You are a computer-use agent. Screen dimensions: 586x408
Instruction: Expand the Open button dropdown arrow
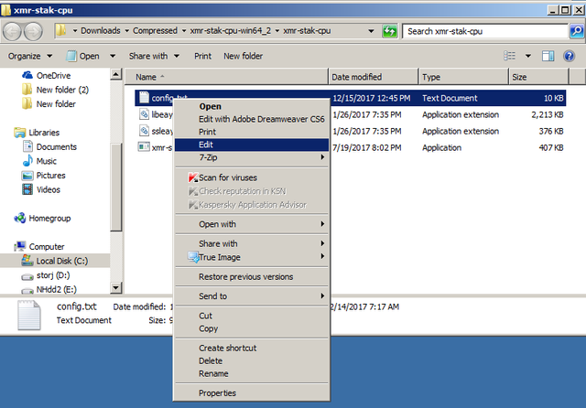tap(113, 56)
